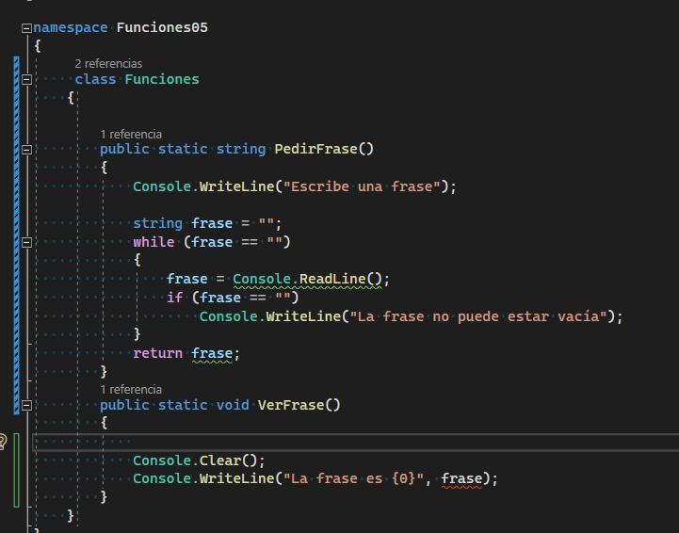This screenshot has width=679, height=533.
Task: Click the namespace name Funciones05
Action: click(x=162, y=27)
